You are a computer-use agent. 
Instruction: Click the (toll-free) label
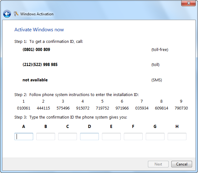click(x=160, y=50)
